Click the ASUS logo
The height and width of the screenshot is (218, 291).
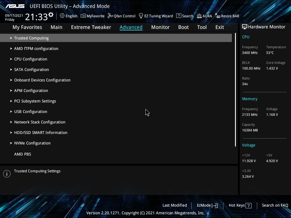[x=15, y=6]
